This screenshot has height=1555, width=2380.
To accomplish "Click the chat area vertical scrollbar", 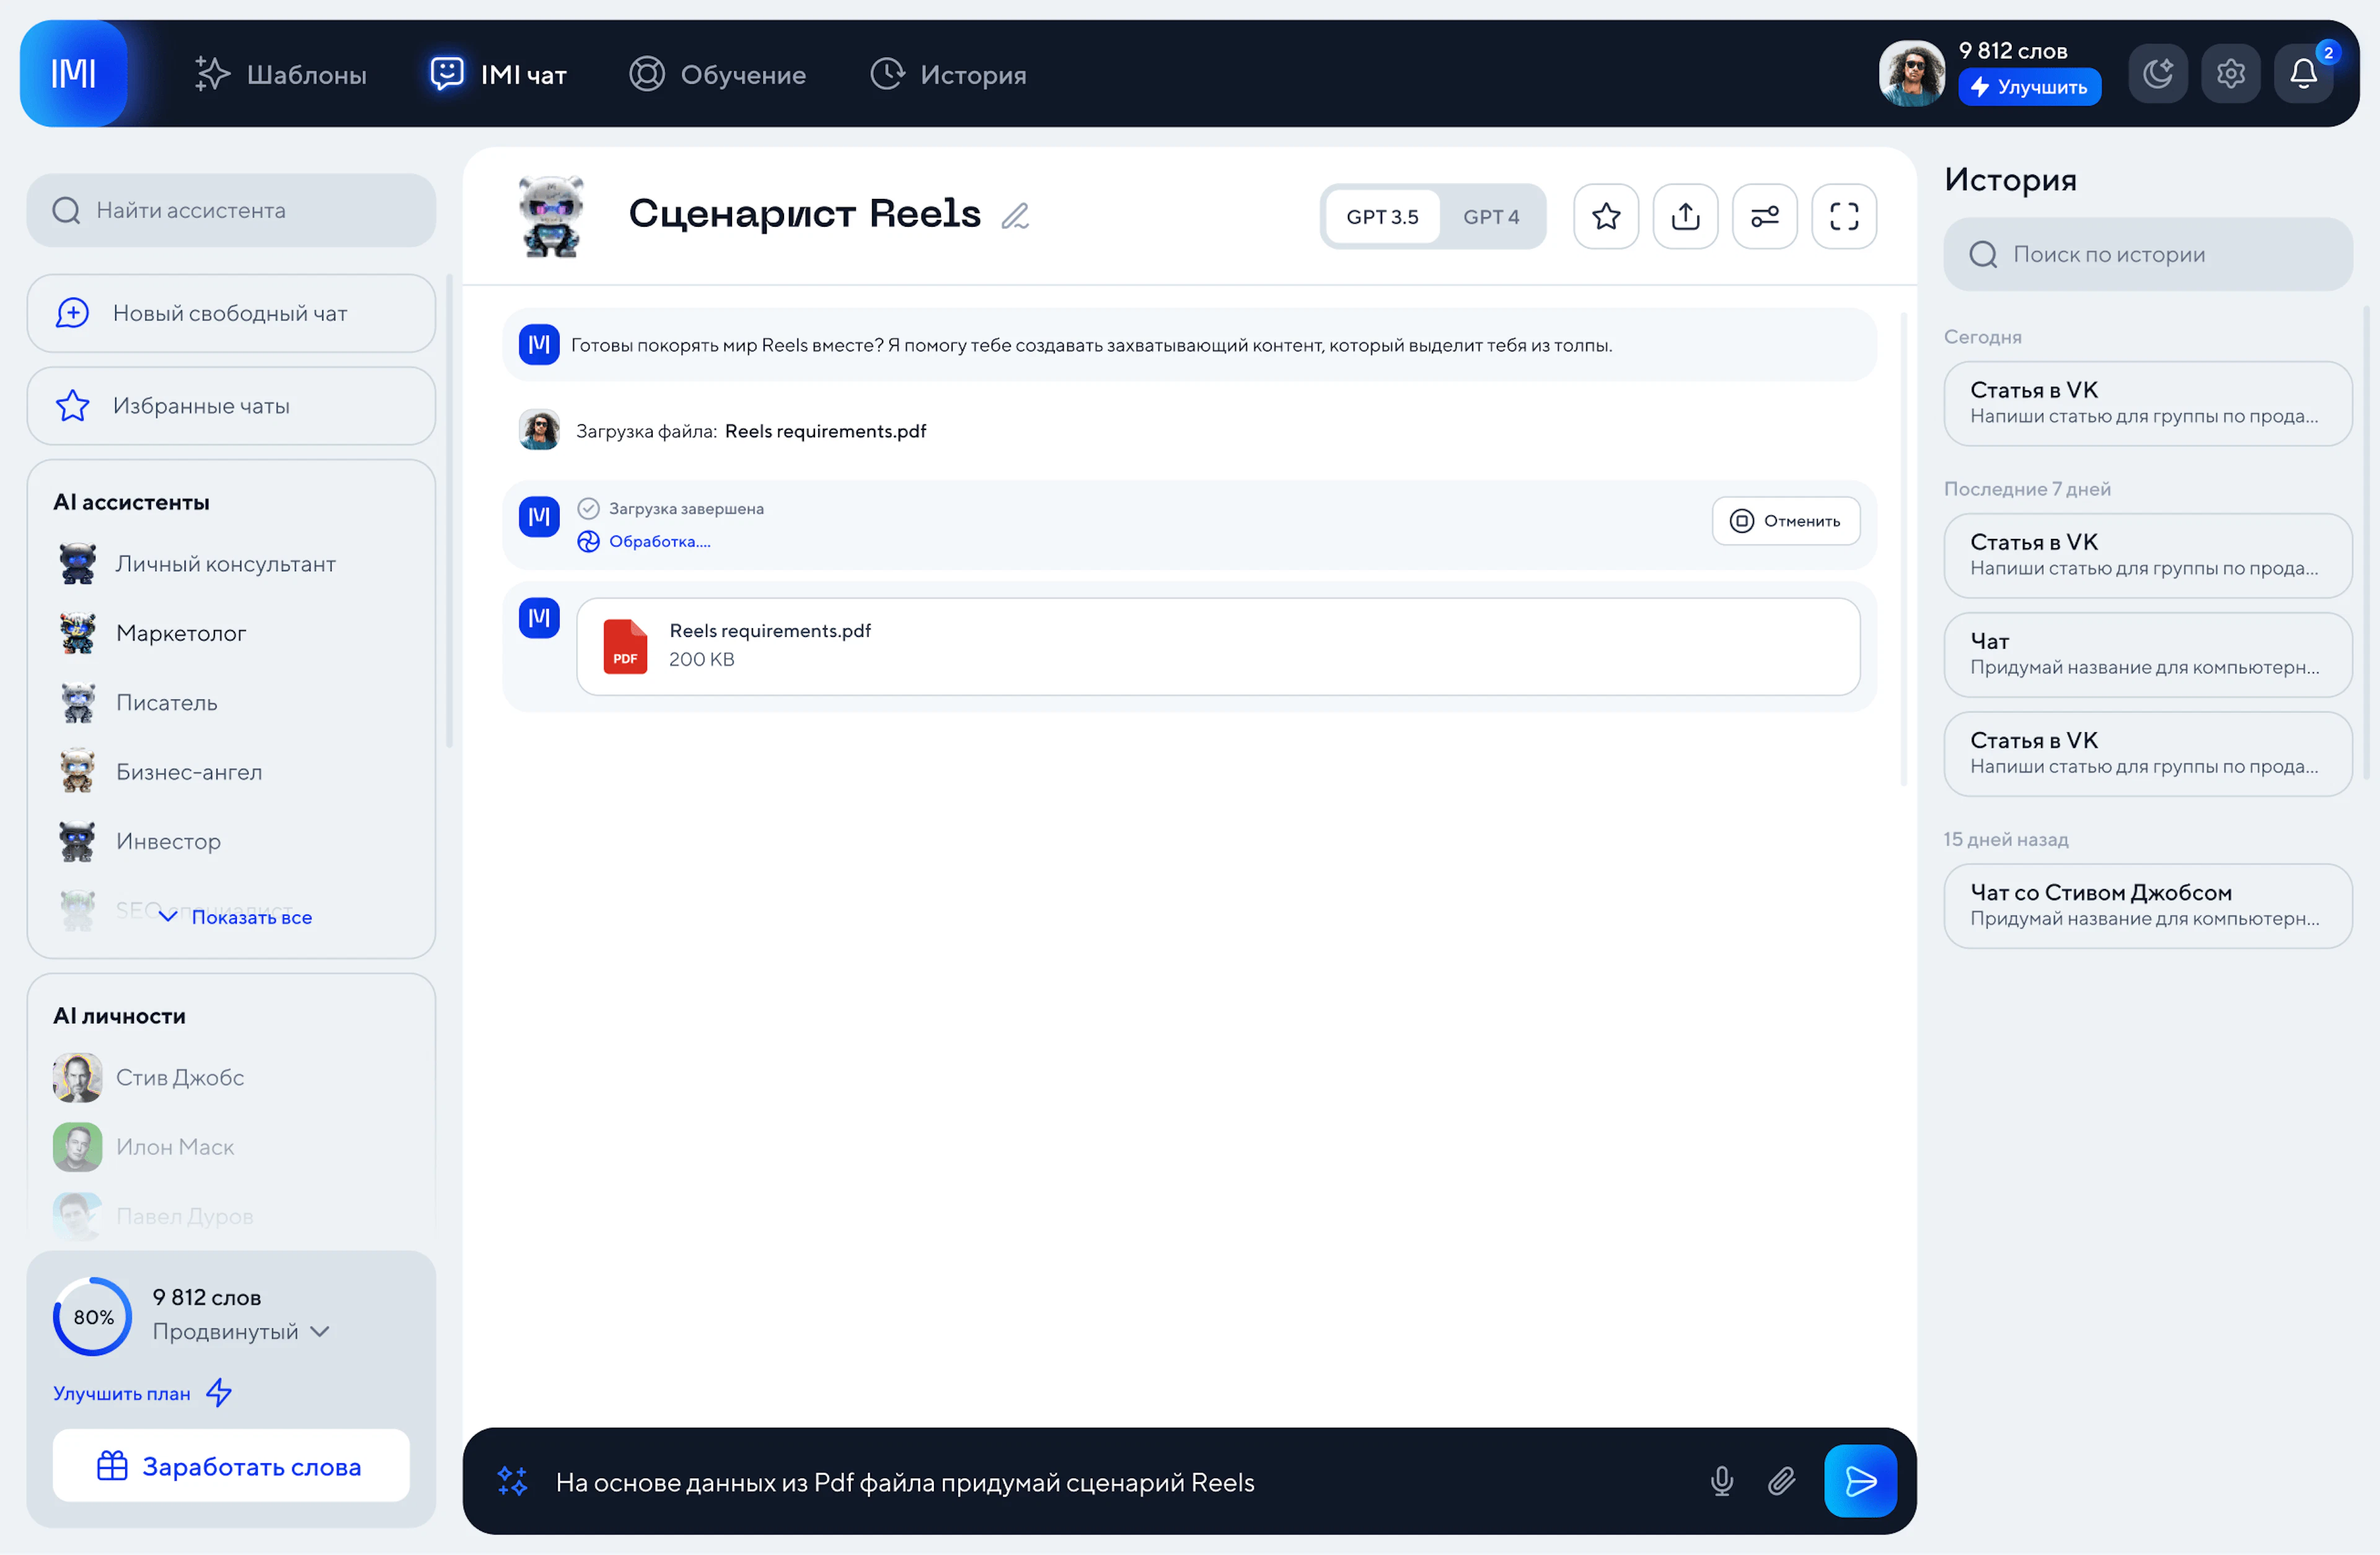I will coord(1903,550).
